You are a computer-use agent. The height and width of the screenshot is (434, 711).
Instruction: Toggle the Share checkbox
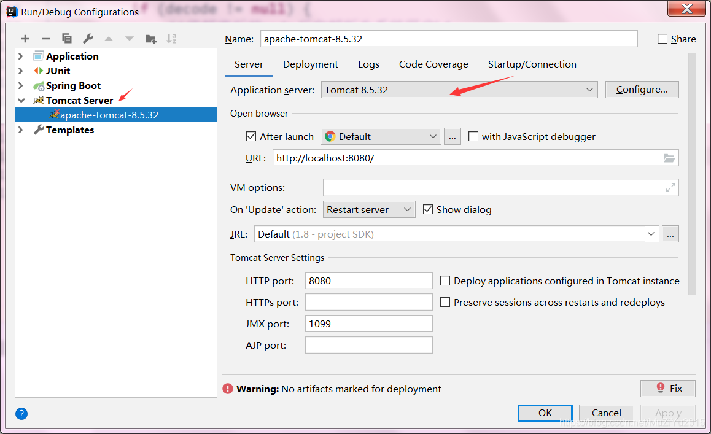(x=662, y=39)
